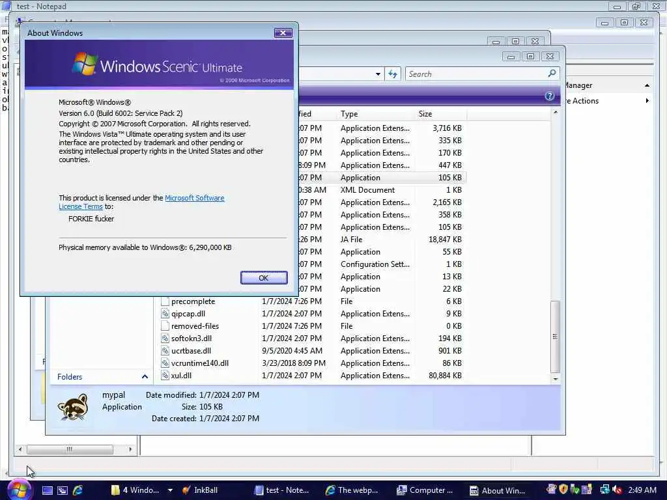The image size is (667, 500).
Task: Select the JA File type row
Action: pyautogui.click(x=351, y=240)
